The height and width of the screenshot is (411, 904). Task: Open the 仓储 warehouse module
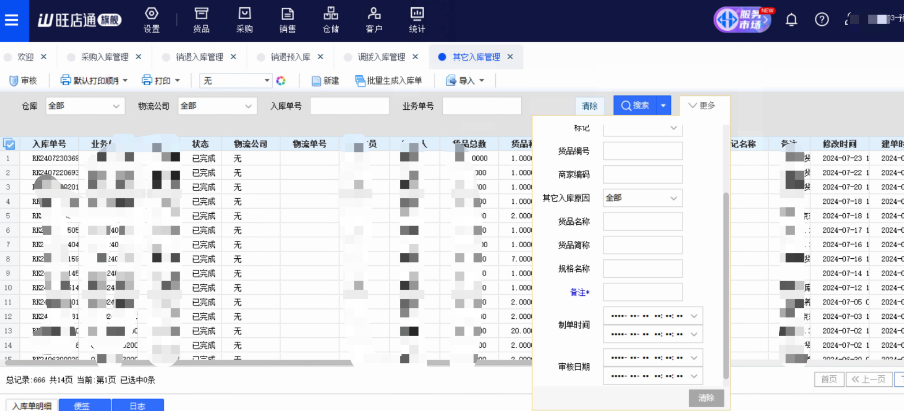pos(330,20)
